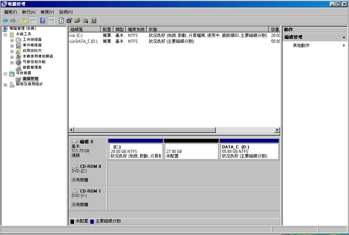Click the magnifier Find icon in toolbar

click(x=85, y=21)
